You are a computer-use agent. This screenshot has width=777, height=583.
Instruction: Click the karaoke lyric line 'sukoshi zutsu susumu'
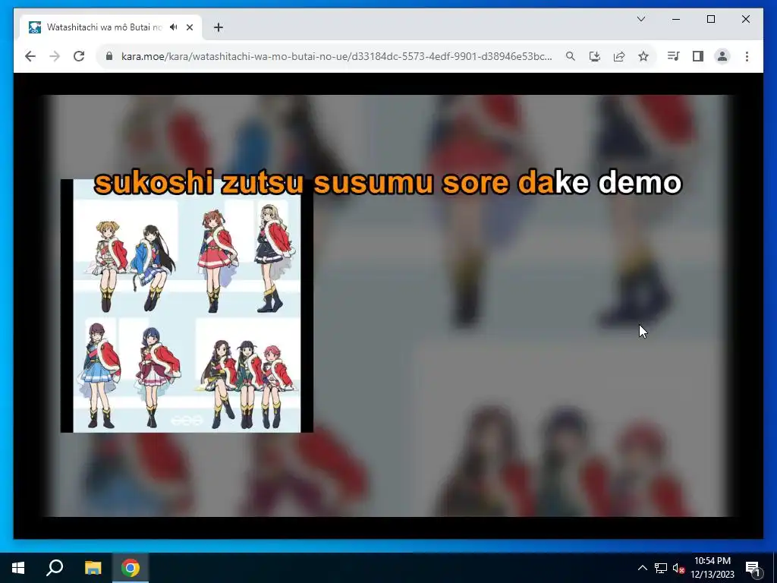(x=263, y=182)
